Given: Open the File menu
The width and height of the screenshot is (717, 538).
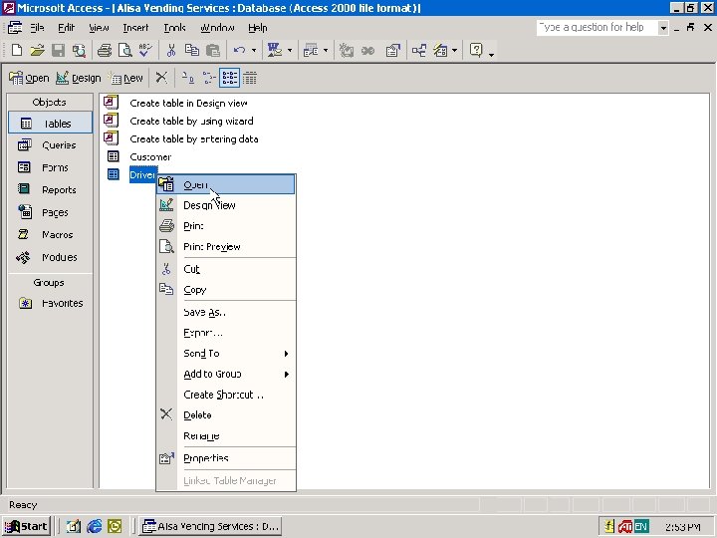Looking at the screenshot, I should pos(37,28).
